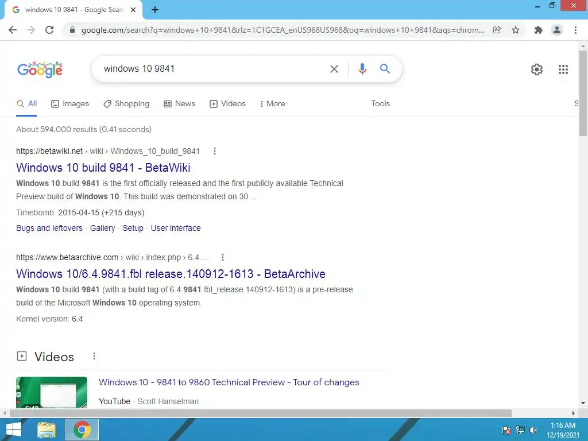The width and height of the screenshot is (588, 441).
Task: Click the browser back arrow
Action: 13,30
